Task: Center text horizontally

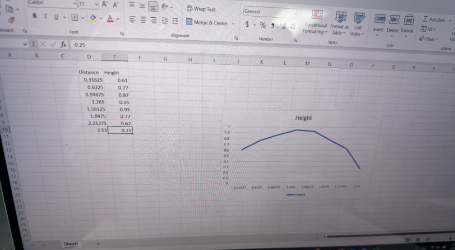Action: pyautogui.click(x=143, y=20)
